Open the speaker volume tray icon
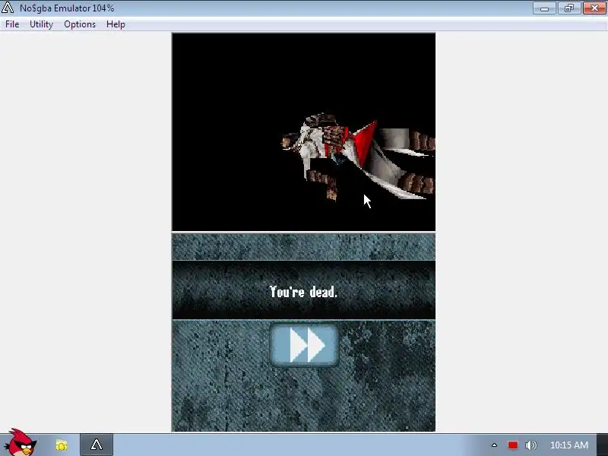Viewport: 608px width, 456px height. tap(530, 445)
